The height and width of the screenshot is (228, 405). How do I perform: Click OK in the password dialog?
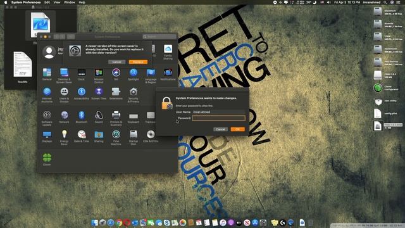pyautogui.click(x=237, y=129)
